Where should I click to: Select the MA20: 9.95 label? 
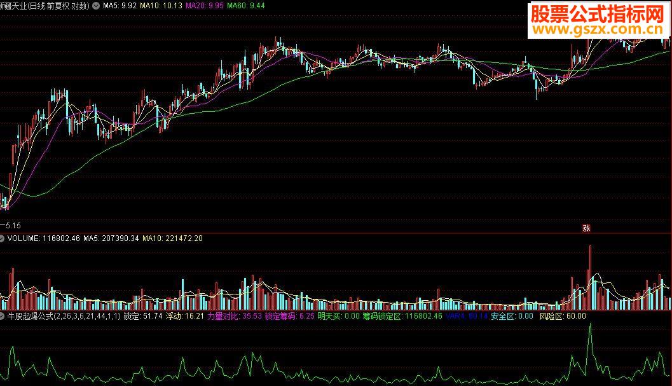pyautogui.click(x=205, y=6)
